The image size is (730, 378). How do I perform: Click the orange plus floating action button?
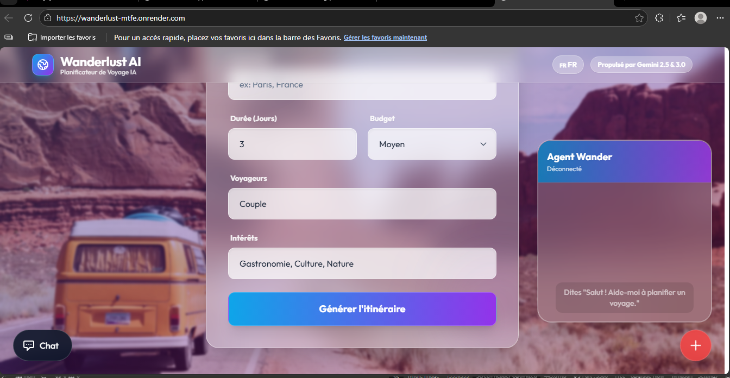(696, 345)
